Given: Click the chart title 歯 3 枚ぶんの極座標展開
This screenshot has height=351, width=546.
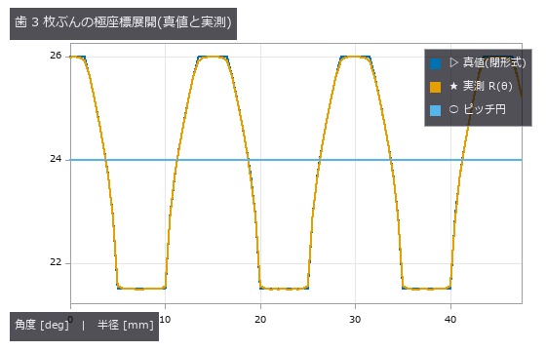Looking at the screenshot, I should (x=123, y=23).
